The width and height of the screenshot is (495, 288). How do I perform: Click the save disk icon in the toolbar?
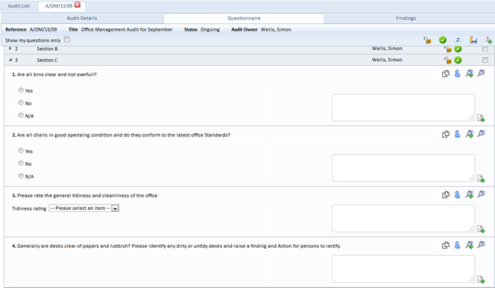473,40
